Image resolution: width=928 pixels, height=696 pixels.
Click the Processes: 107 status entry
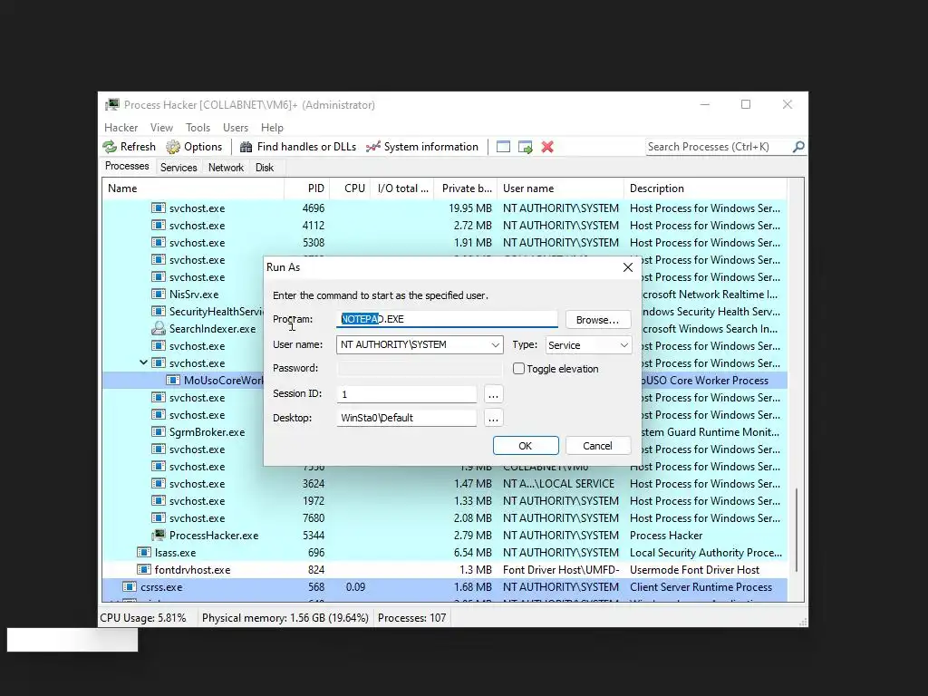point(412,618)
